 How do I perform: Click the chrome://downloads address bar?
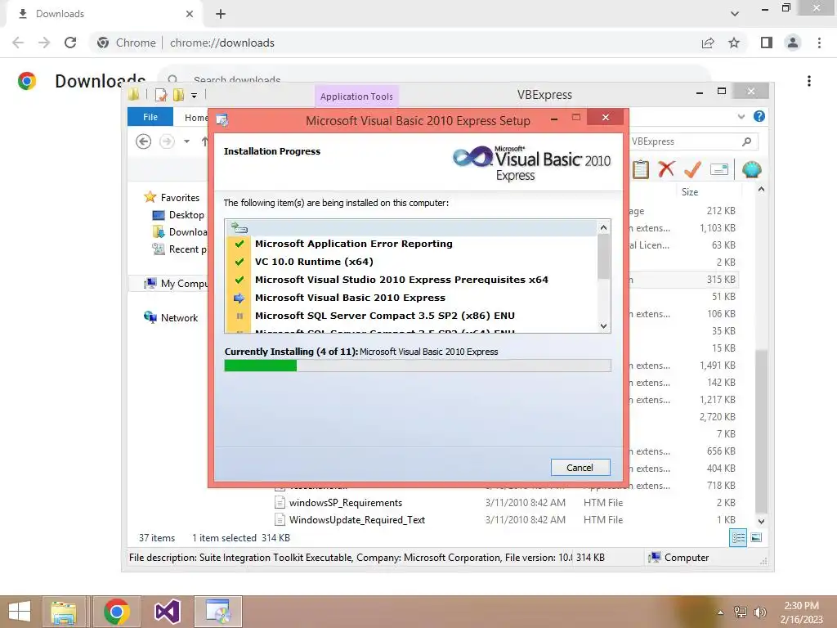click(222, 43)
